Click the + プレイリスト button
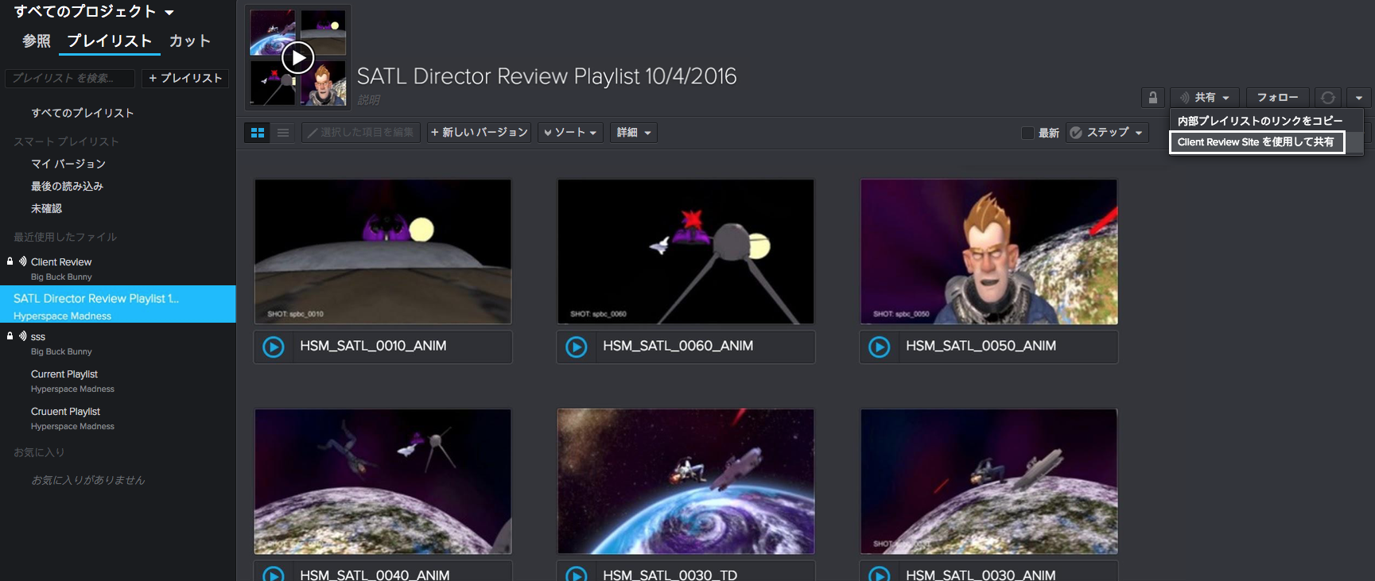The image size is (1375, 581). pos(185,78)
